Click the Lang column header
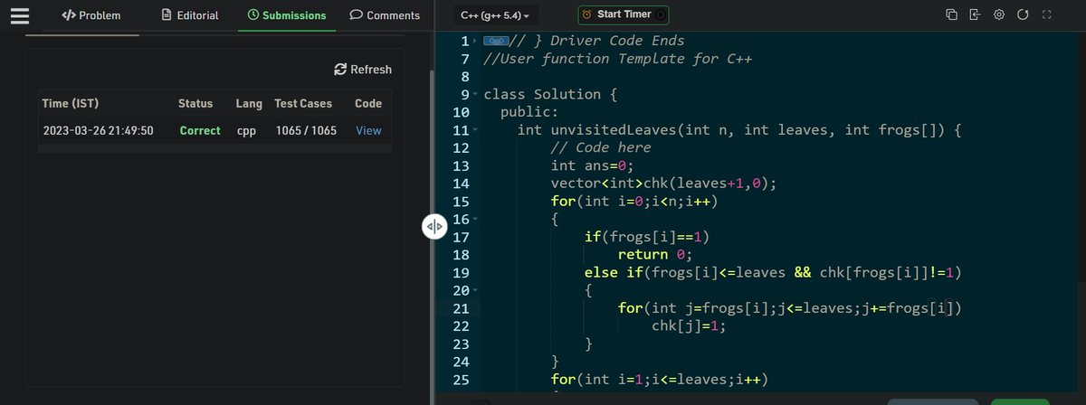Image resolution: width=1086 pixels, height=405 pixels. click(249, 104)
